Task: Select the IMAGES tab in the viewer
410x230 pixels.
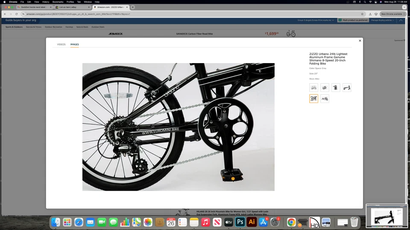Action: pos(74,44)
